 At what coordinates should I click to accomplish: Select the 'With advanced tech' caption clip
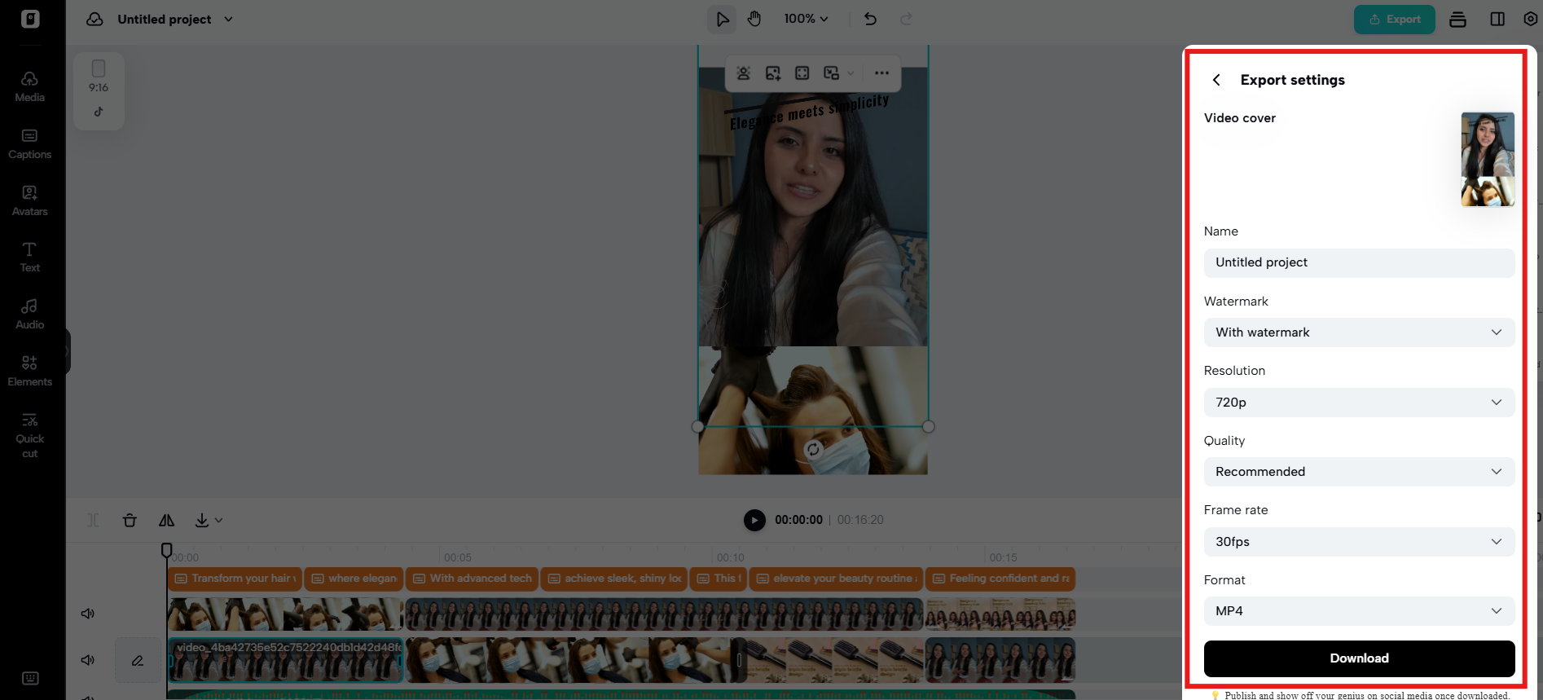pos(472,579)
